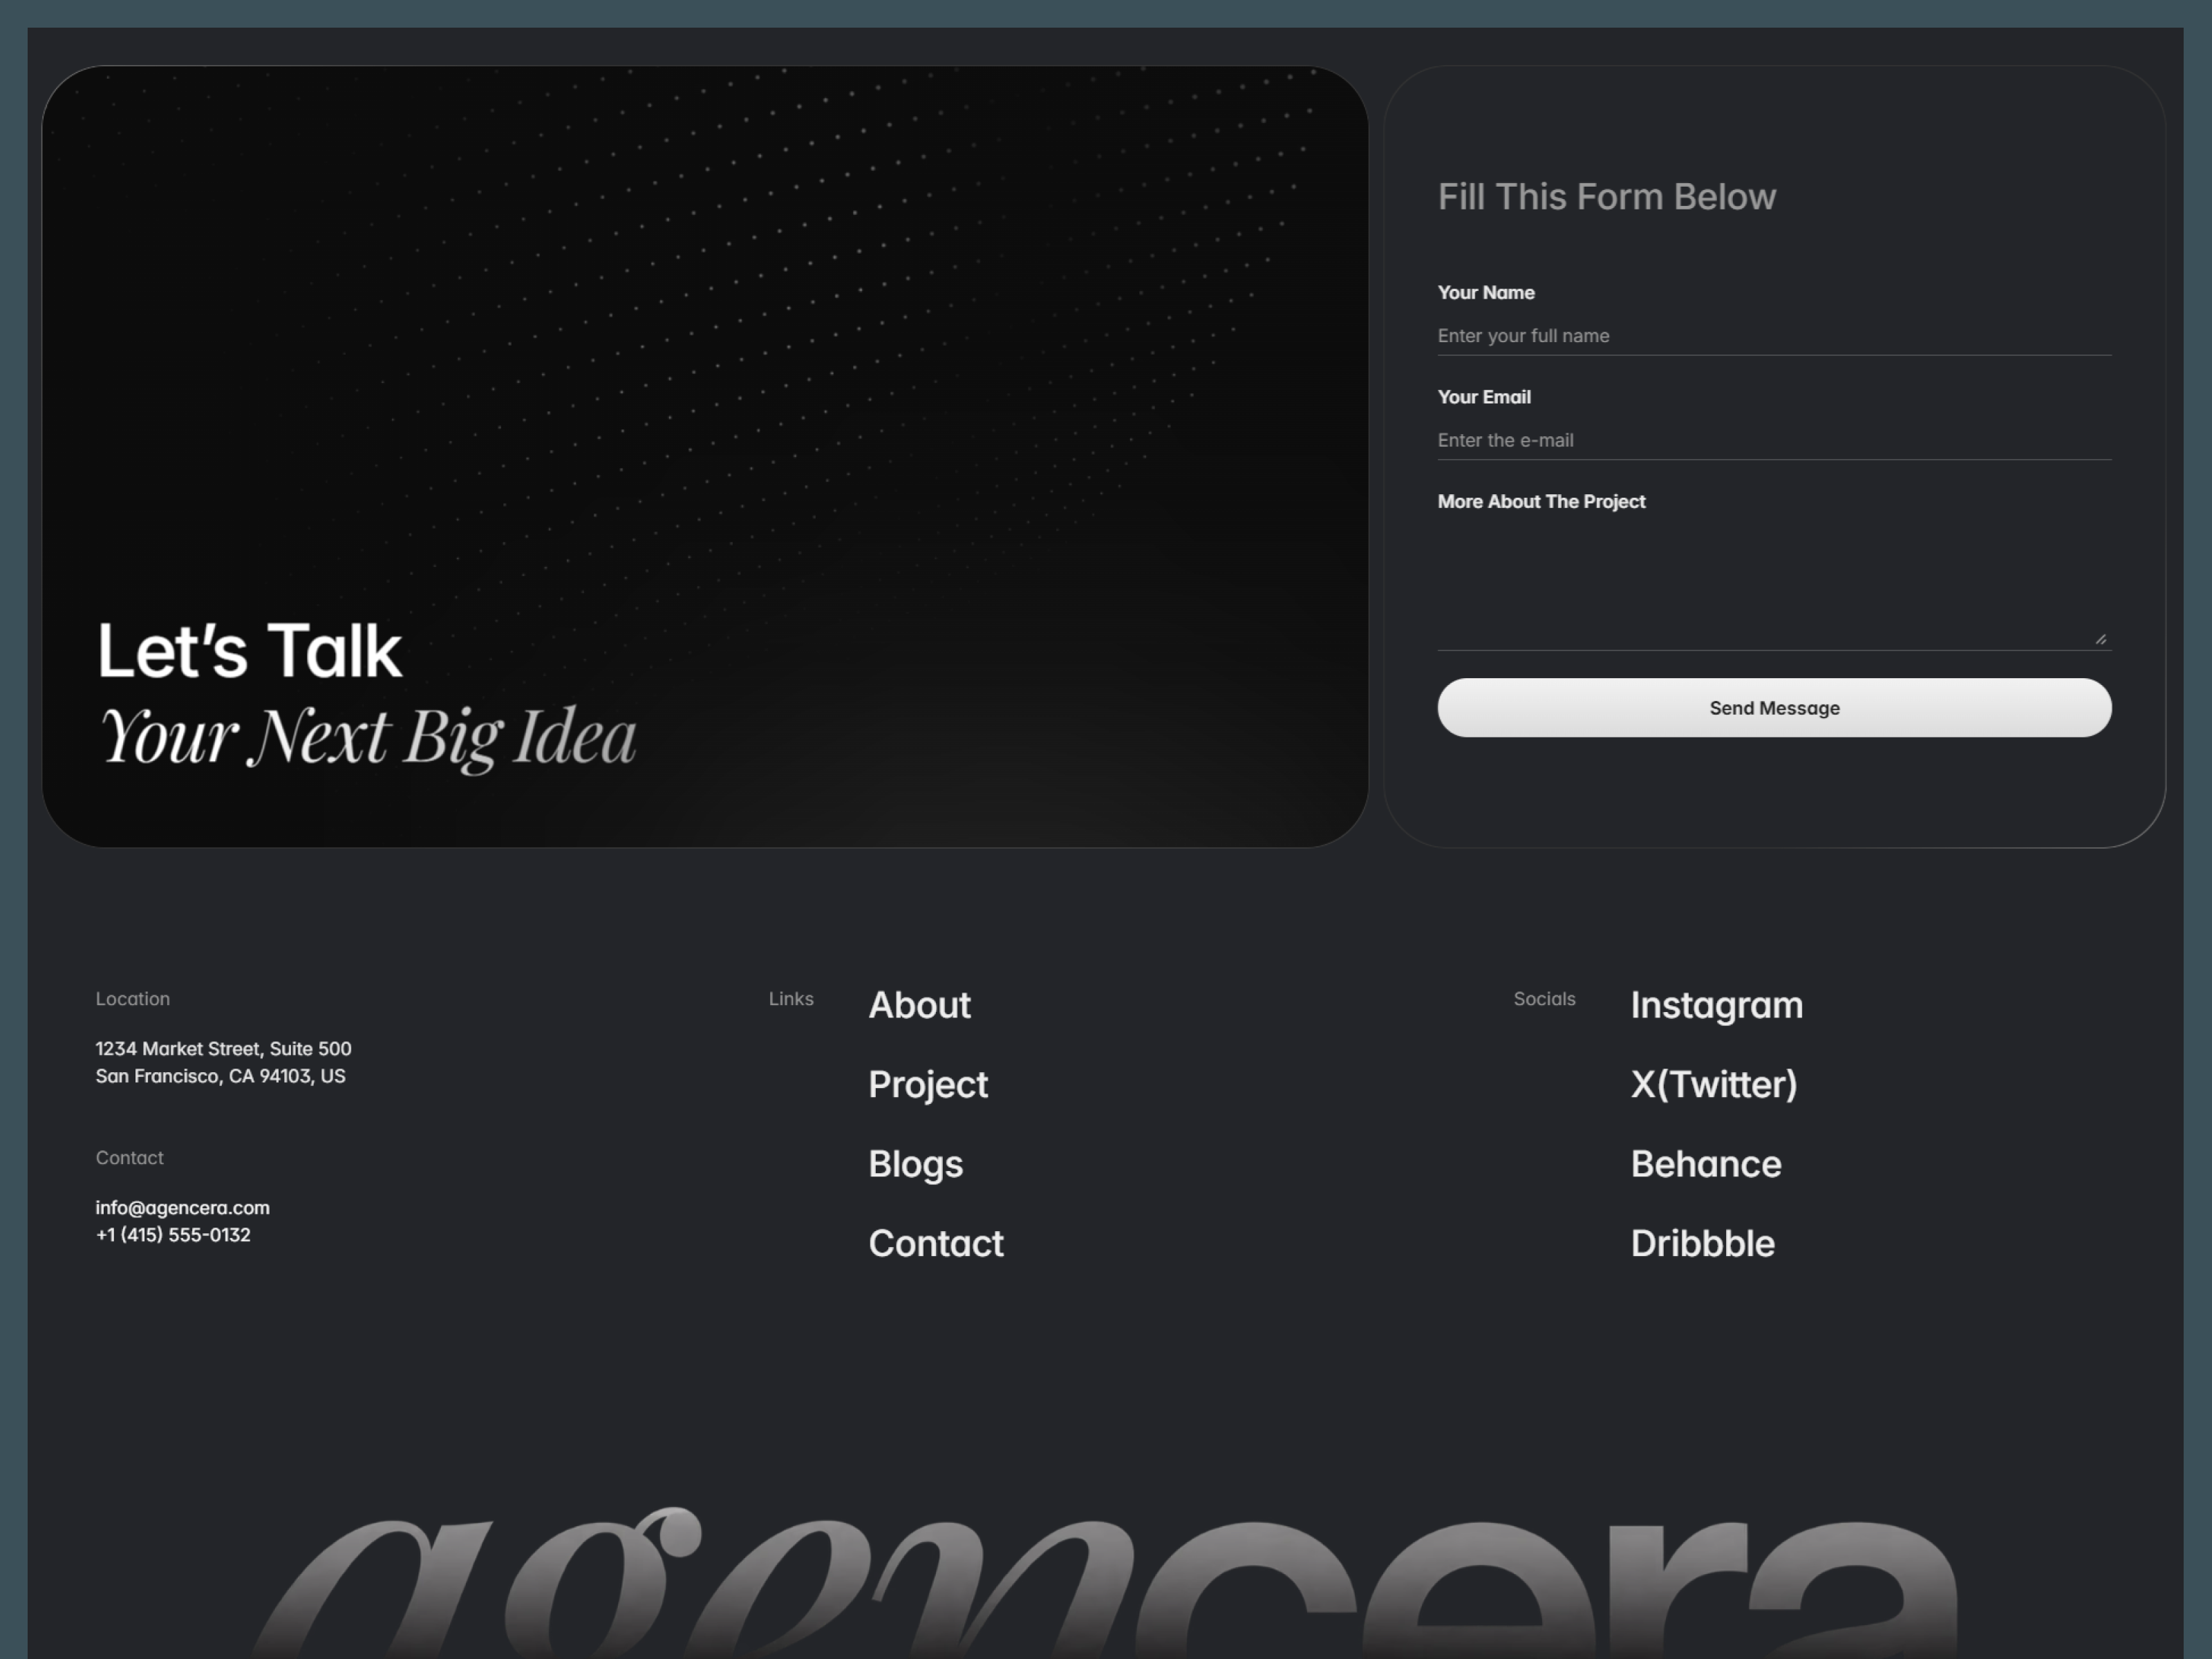Open the Contact footer link
Screen dimensions: 2212x1659
[936, 1244]
